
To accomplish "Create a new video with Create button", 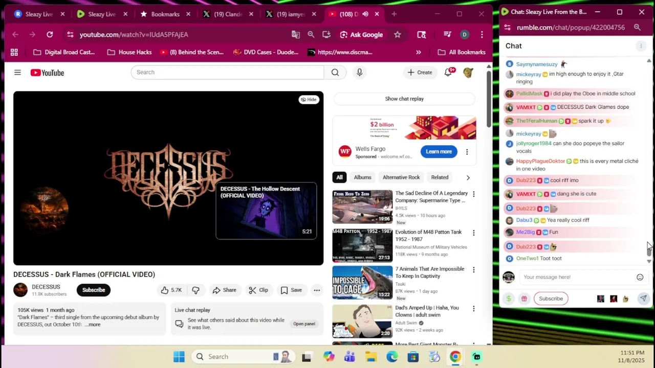I will tap(420, 72).
